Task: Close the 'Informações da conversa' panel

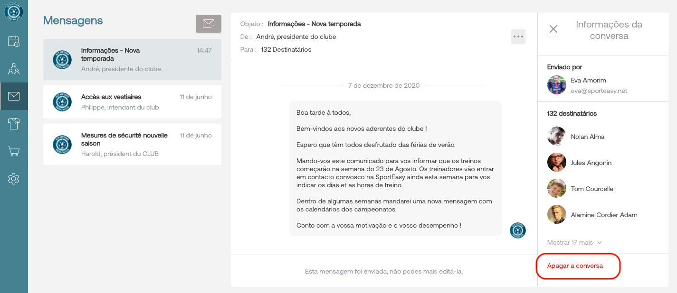Action: (x=553, y=29)
